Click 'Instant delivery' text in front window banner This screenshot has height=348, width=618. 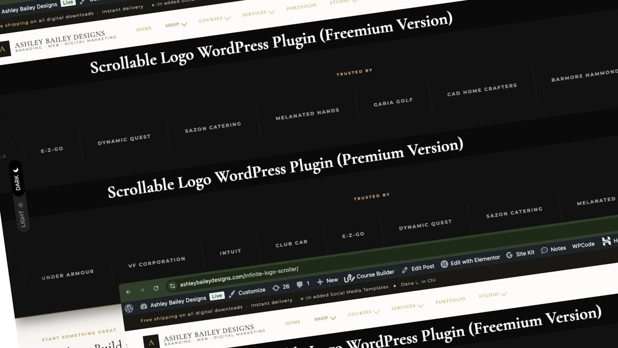pos(272,302)
